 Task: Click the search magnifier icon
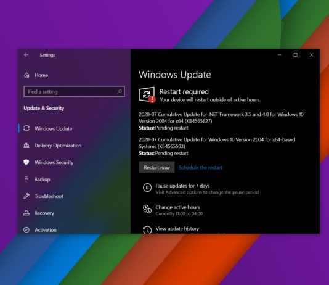tap(120, 91)
